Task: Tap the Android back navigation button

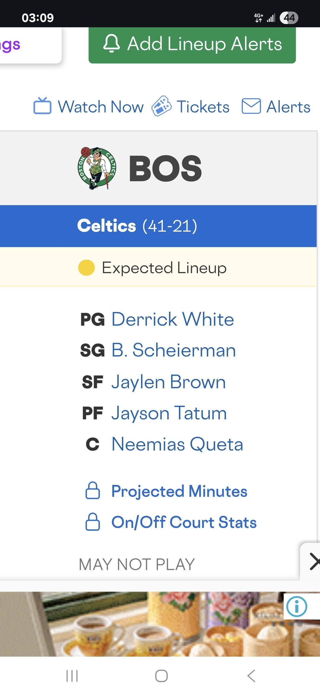Action: 251,676
